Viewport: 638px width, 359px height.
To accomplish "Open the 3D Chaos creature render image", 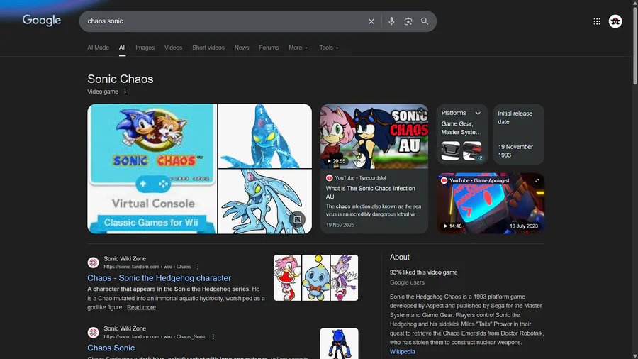I will 265,136.
